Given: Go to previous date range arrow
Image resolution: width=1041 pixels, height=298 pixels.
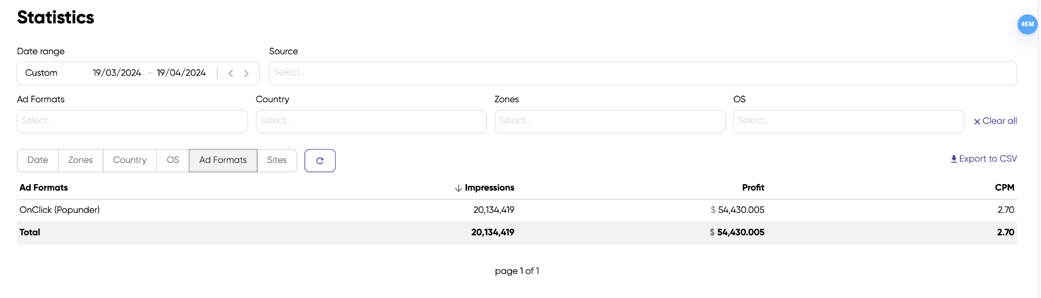Looking at the screenshot, I should 231,74.
